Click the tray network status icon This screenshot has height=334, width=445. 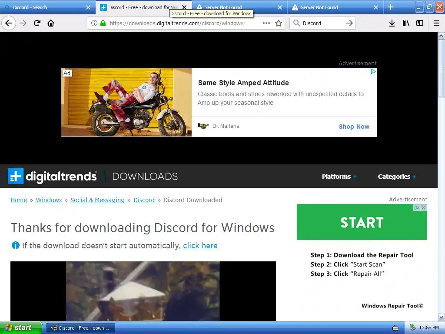click(x=412, y=328)
